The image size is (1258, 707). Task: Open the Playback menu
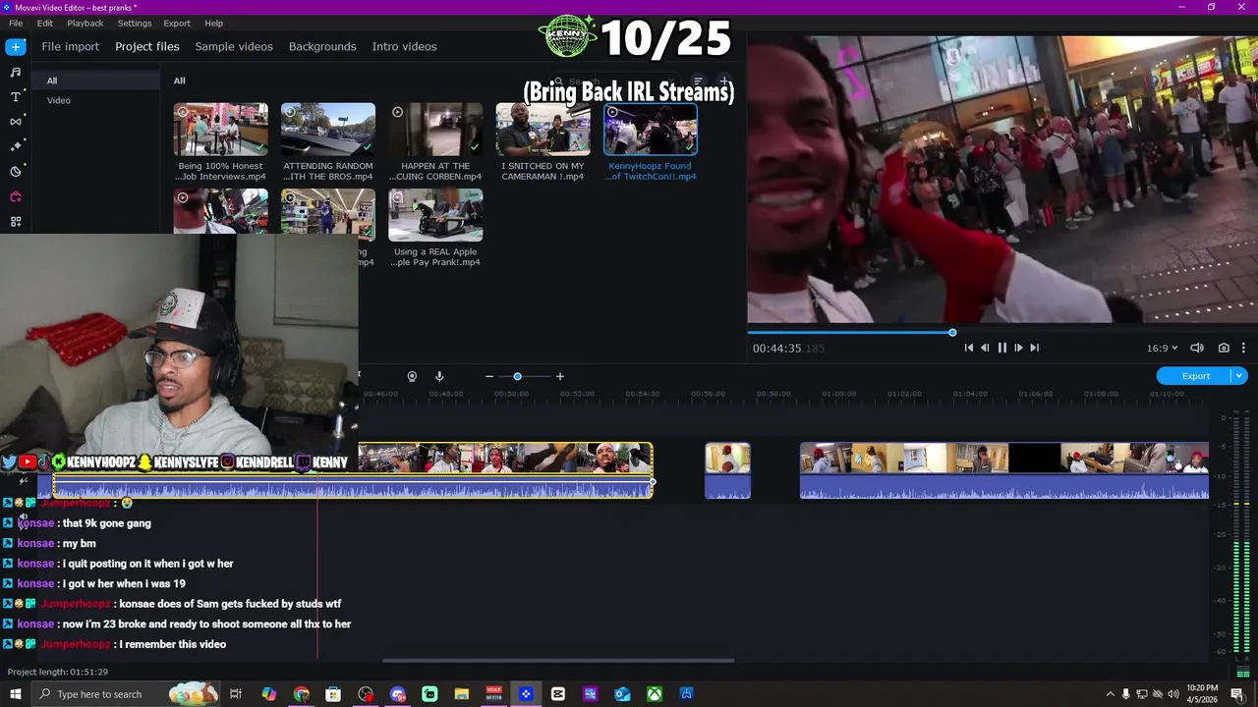(x=85, y=23)
